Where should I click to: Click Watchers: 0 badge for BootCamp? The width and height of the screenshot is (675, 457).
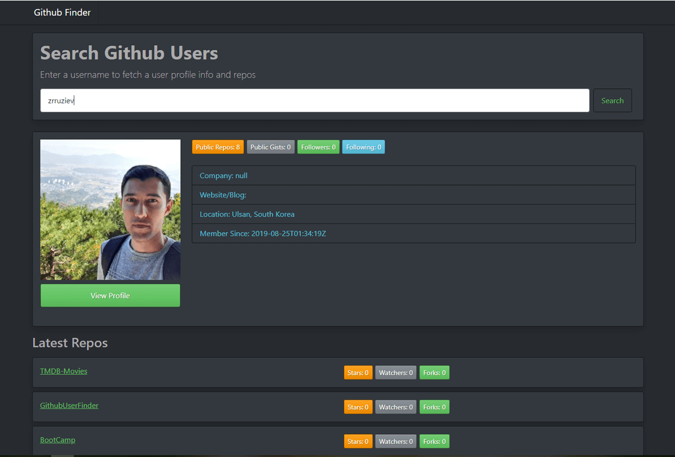[x=396, y=442]
